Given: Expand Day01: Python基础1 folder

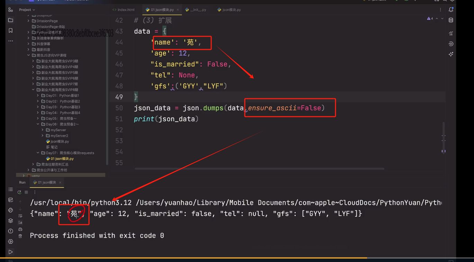Looking at the screenshot, I should click(38, 96).
